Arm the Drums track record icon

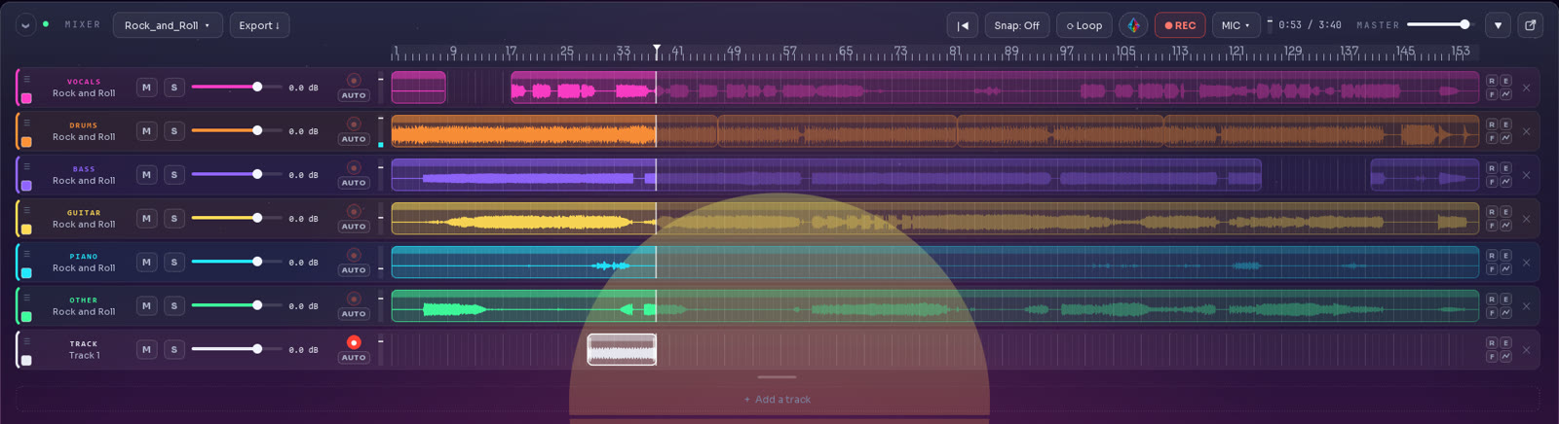coord(354,124)
